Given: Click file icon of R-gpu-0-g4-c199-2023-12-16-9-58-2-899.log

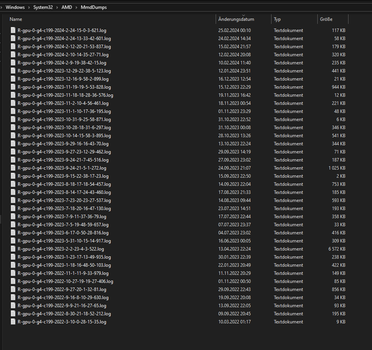Looking at the screenshot, I should (x=13, y=79).
